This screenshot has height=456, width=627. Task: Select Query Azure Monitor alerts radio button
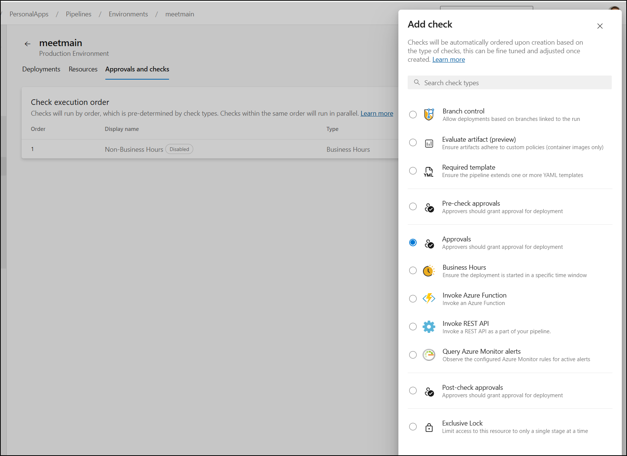(x=413, y=355)
